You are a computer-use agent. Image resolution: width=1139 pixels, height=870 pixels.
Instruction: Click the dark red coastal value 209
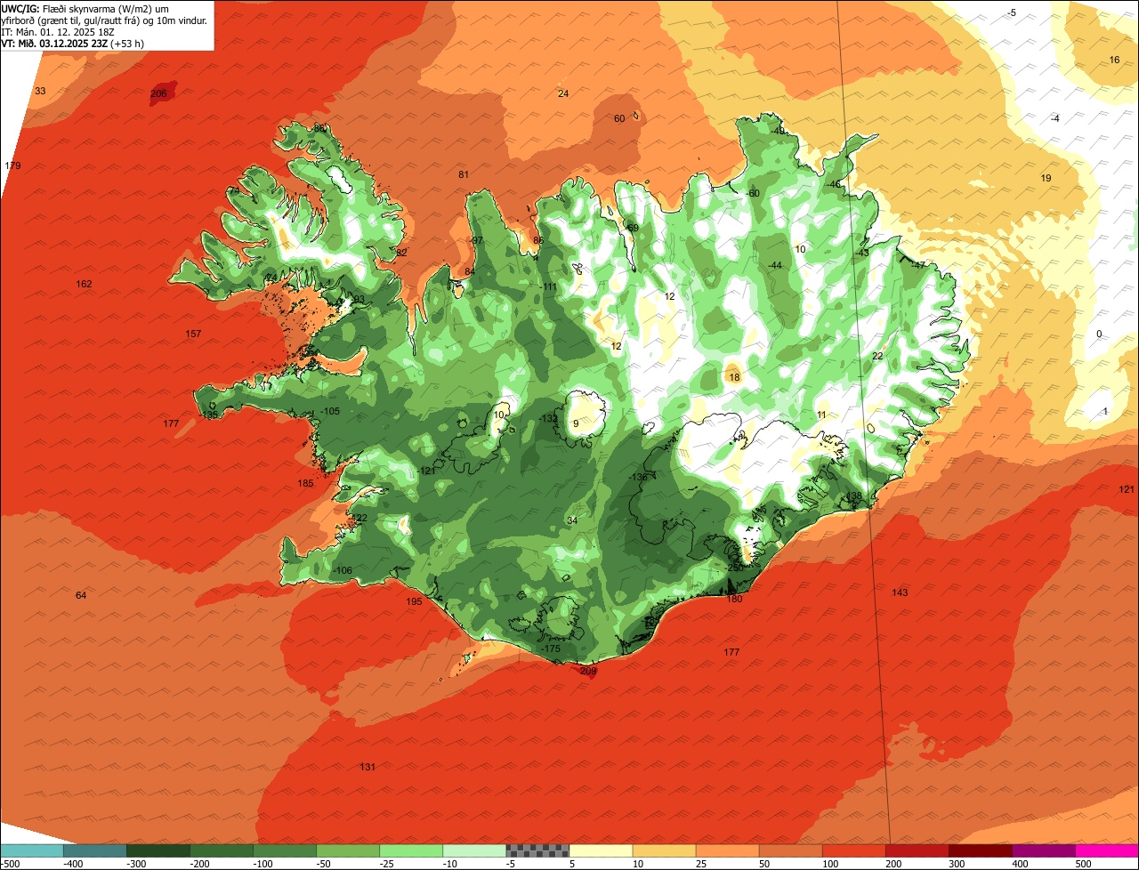[588, 671]
